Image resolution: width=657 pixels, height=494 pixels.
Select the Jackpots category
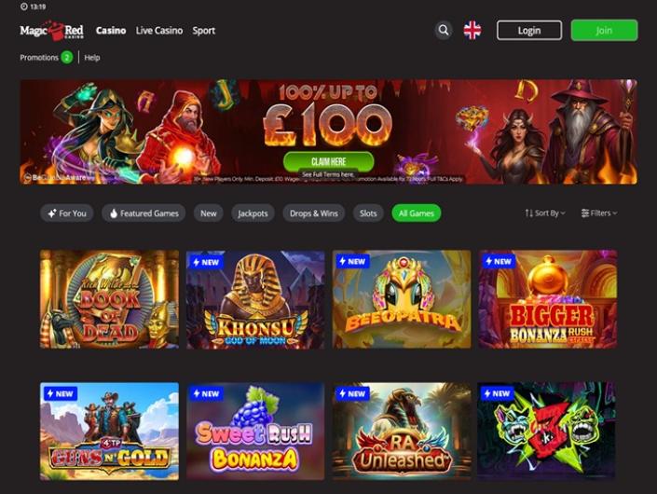coord(253,213)
